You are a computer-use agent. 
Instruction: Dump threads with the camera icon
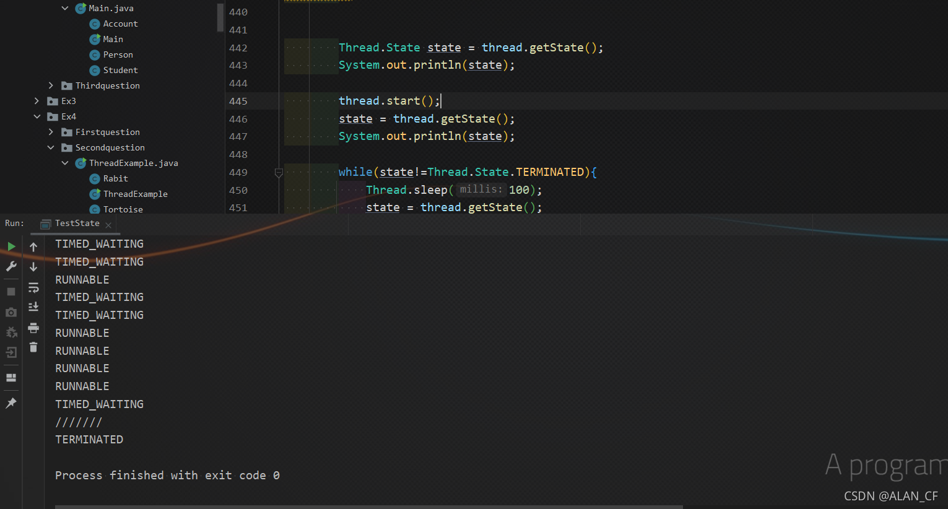coord(11,313)
